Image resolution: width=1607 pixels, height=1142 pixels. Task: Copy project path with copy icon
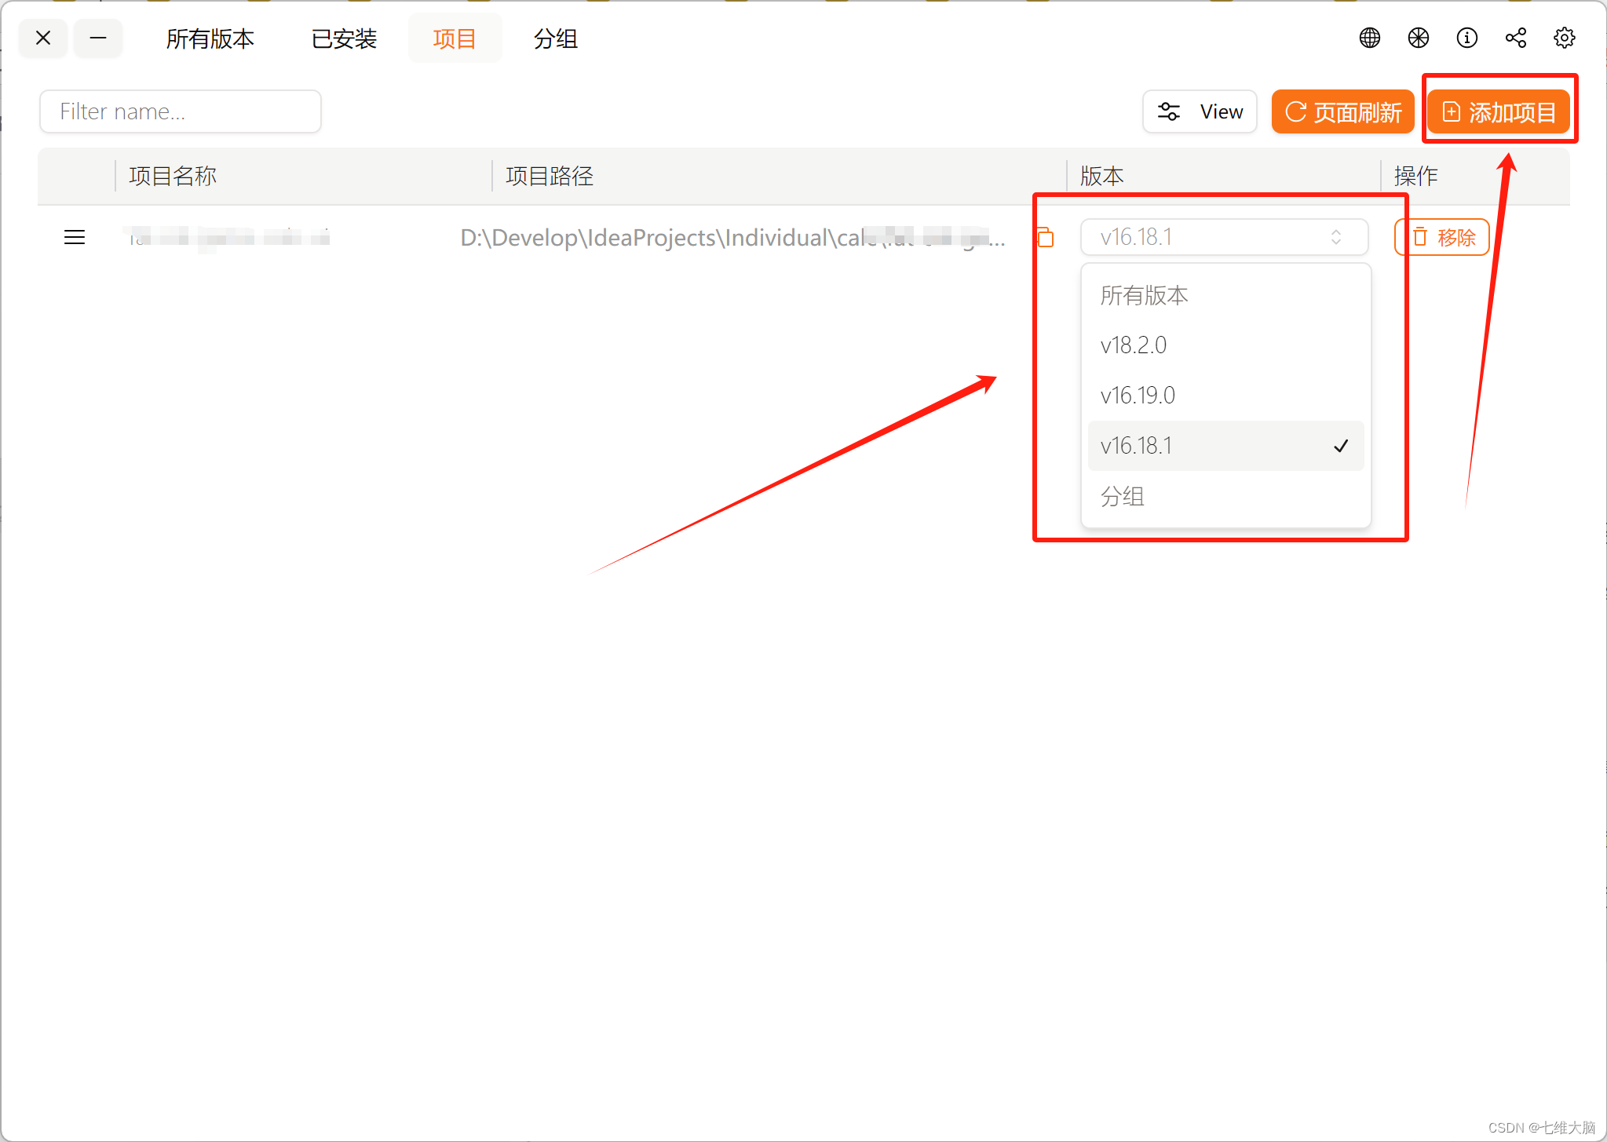pyautogui.click(x=1044, y=237)
